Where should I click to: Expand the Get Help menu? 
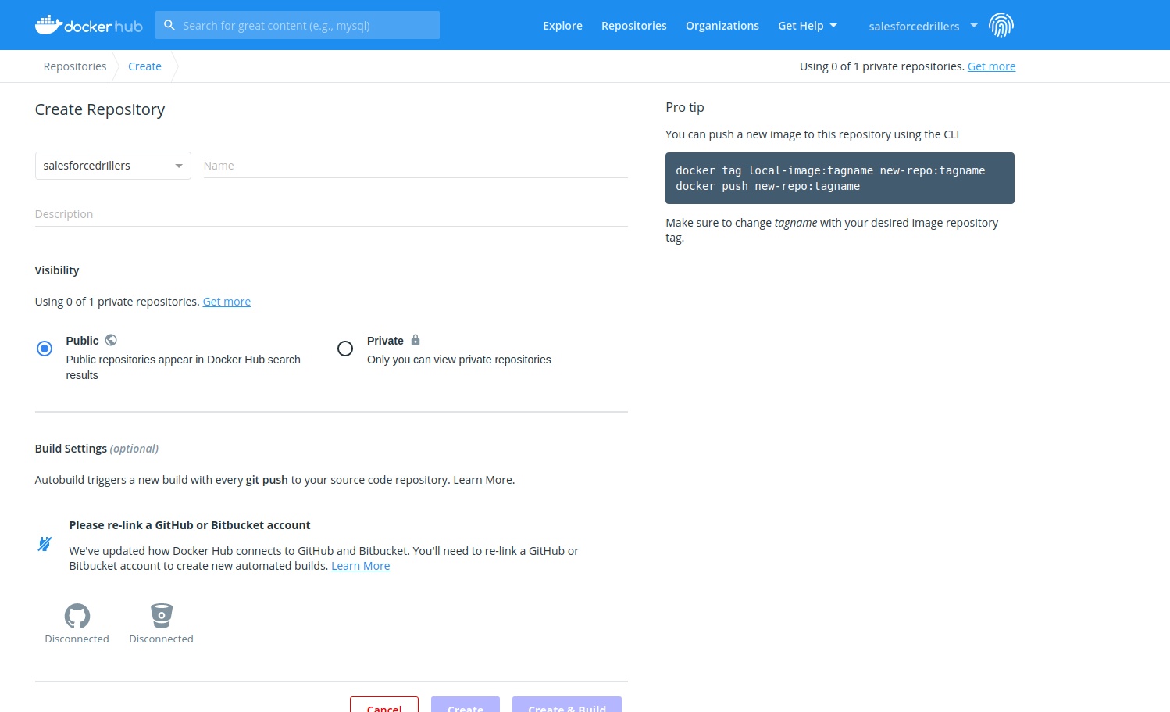808,26
